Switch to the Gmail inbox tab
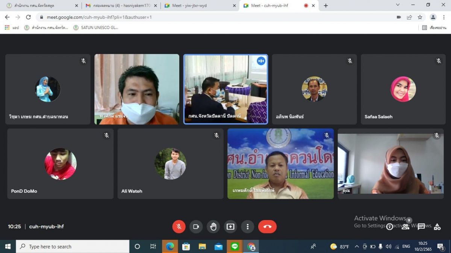 (x=118, y=6)
